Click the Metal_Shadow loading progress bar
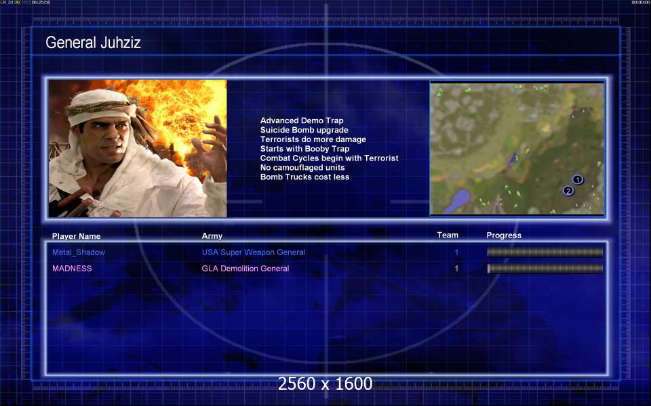This screenshot has height=406, width=651. pyautogui.click(x=545, y=252)
